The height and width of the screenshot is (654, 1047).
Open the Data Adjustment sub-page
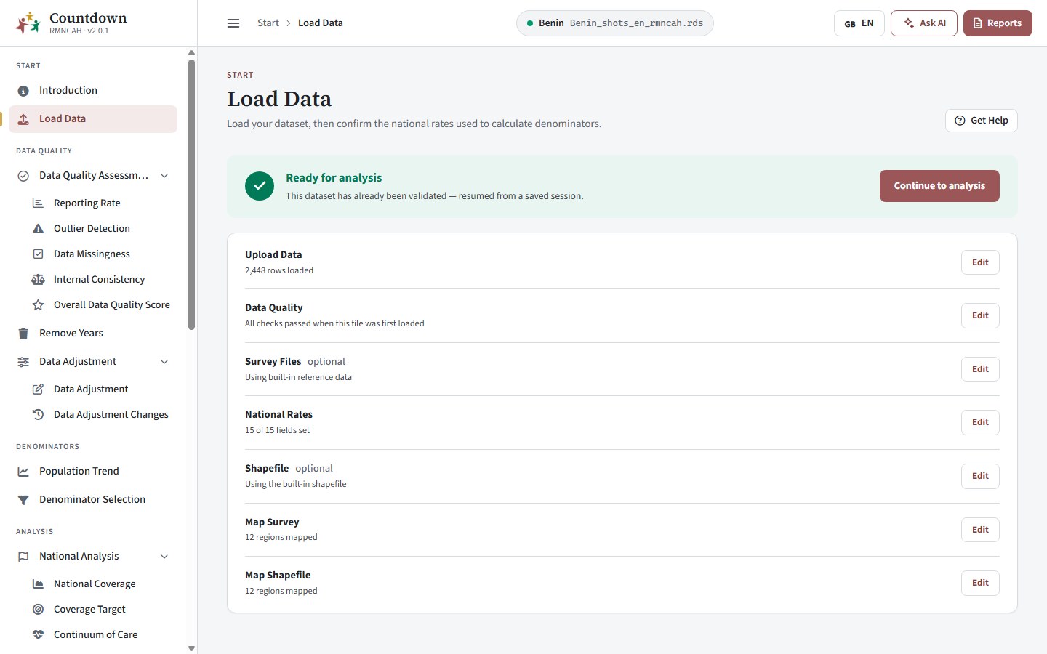tap(100, 389)
